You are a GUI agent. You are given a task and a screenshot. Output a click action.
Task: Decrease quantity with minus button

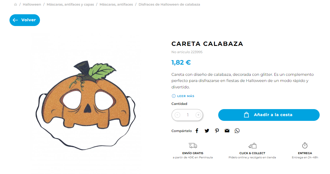pos(177,115)
